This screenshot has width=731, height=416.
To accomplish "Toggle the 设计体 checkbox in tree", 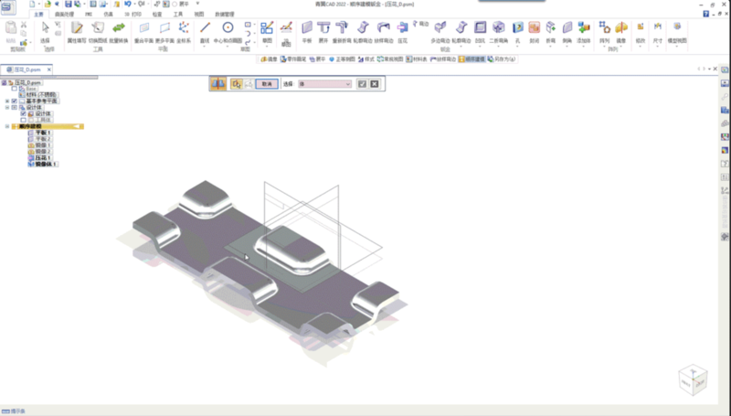I will click(x=23, y=113).
